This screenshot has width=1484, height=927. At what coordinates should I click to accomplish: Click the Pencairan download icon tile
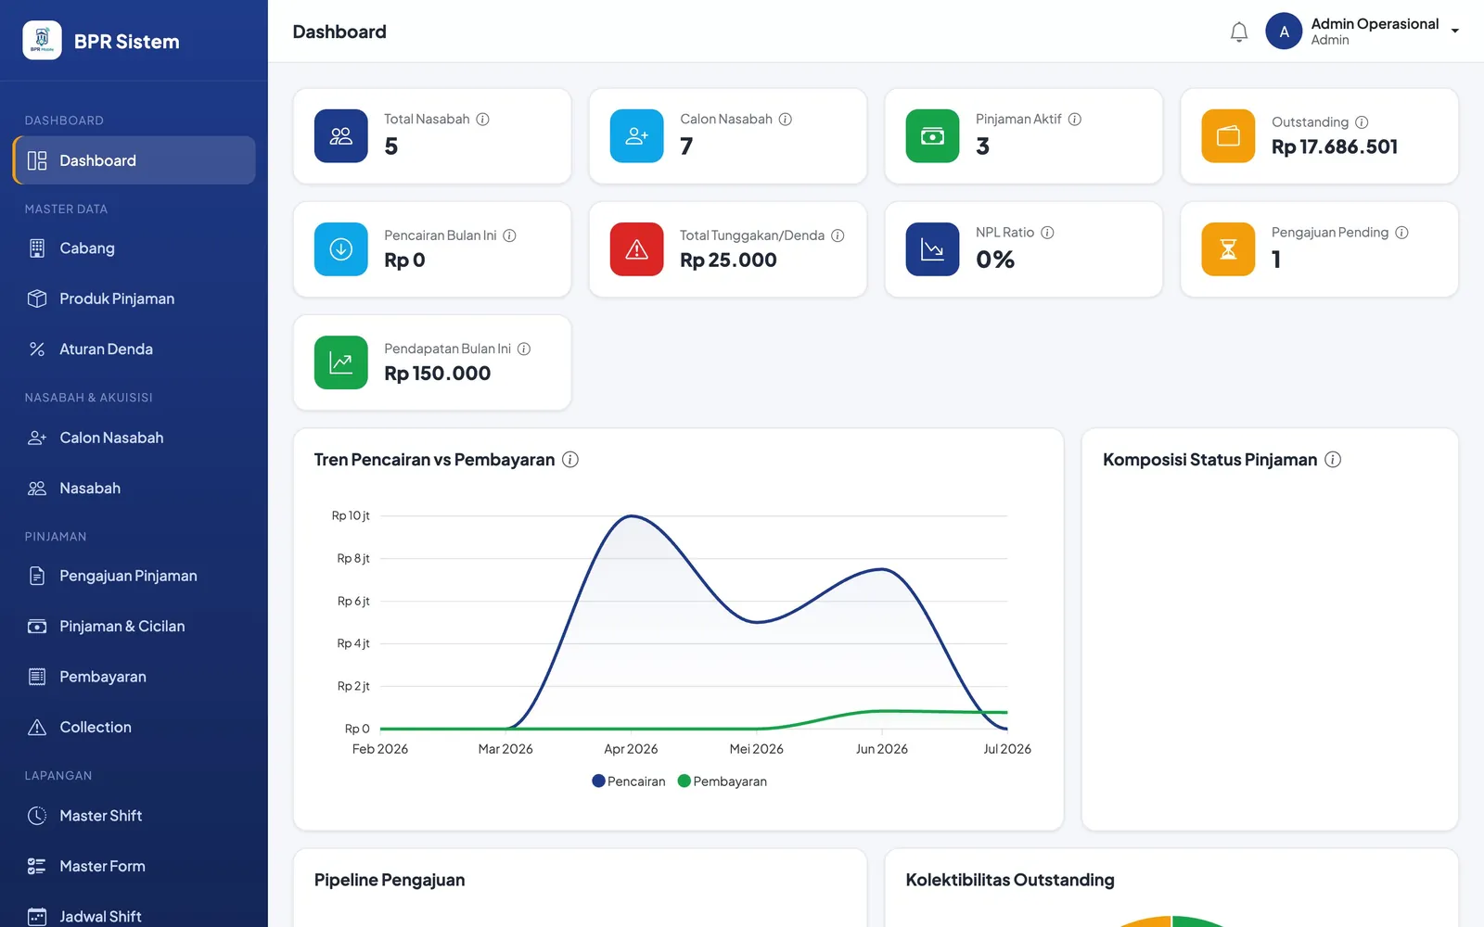tap(341, 249)
